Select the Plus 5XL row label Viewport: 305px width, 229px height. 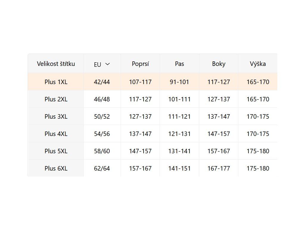tap(56, 151)
